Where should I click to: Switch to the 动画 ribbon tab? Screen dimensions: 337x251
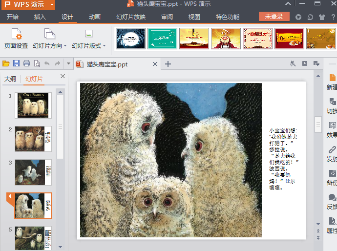tap(95, 17)
